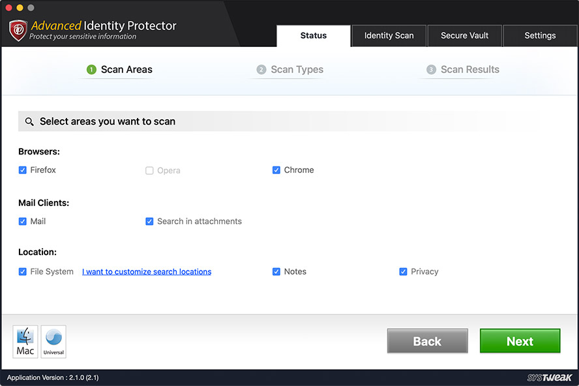Enable the Opera browser checkbox
Image resolution: width=579 pixels, height=386 pixels.
pos(149,170)
